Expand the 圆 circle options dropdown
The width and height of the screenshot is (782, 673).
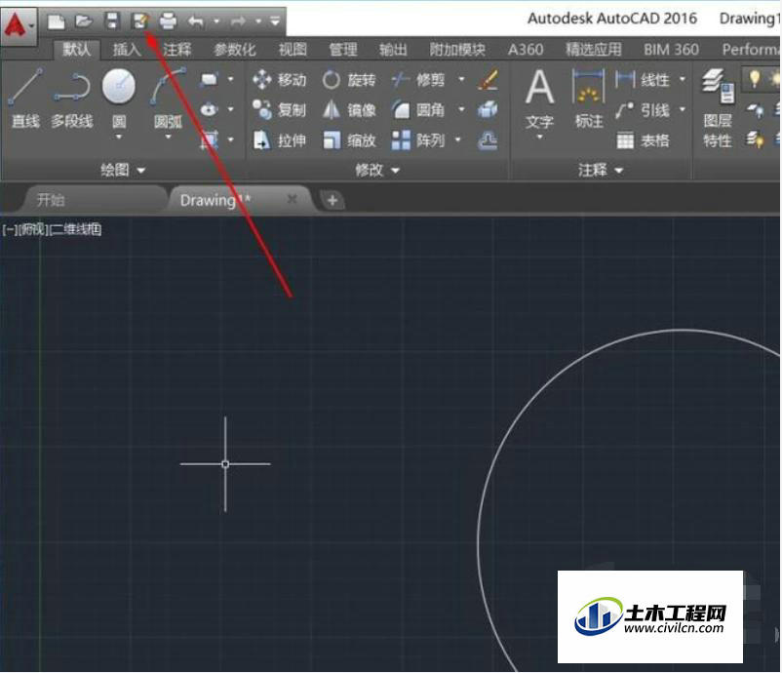coord(119,138)
